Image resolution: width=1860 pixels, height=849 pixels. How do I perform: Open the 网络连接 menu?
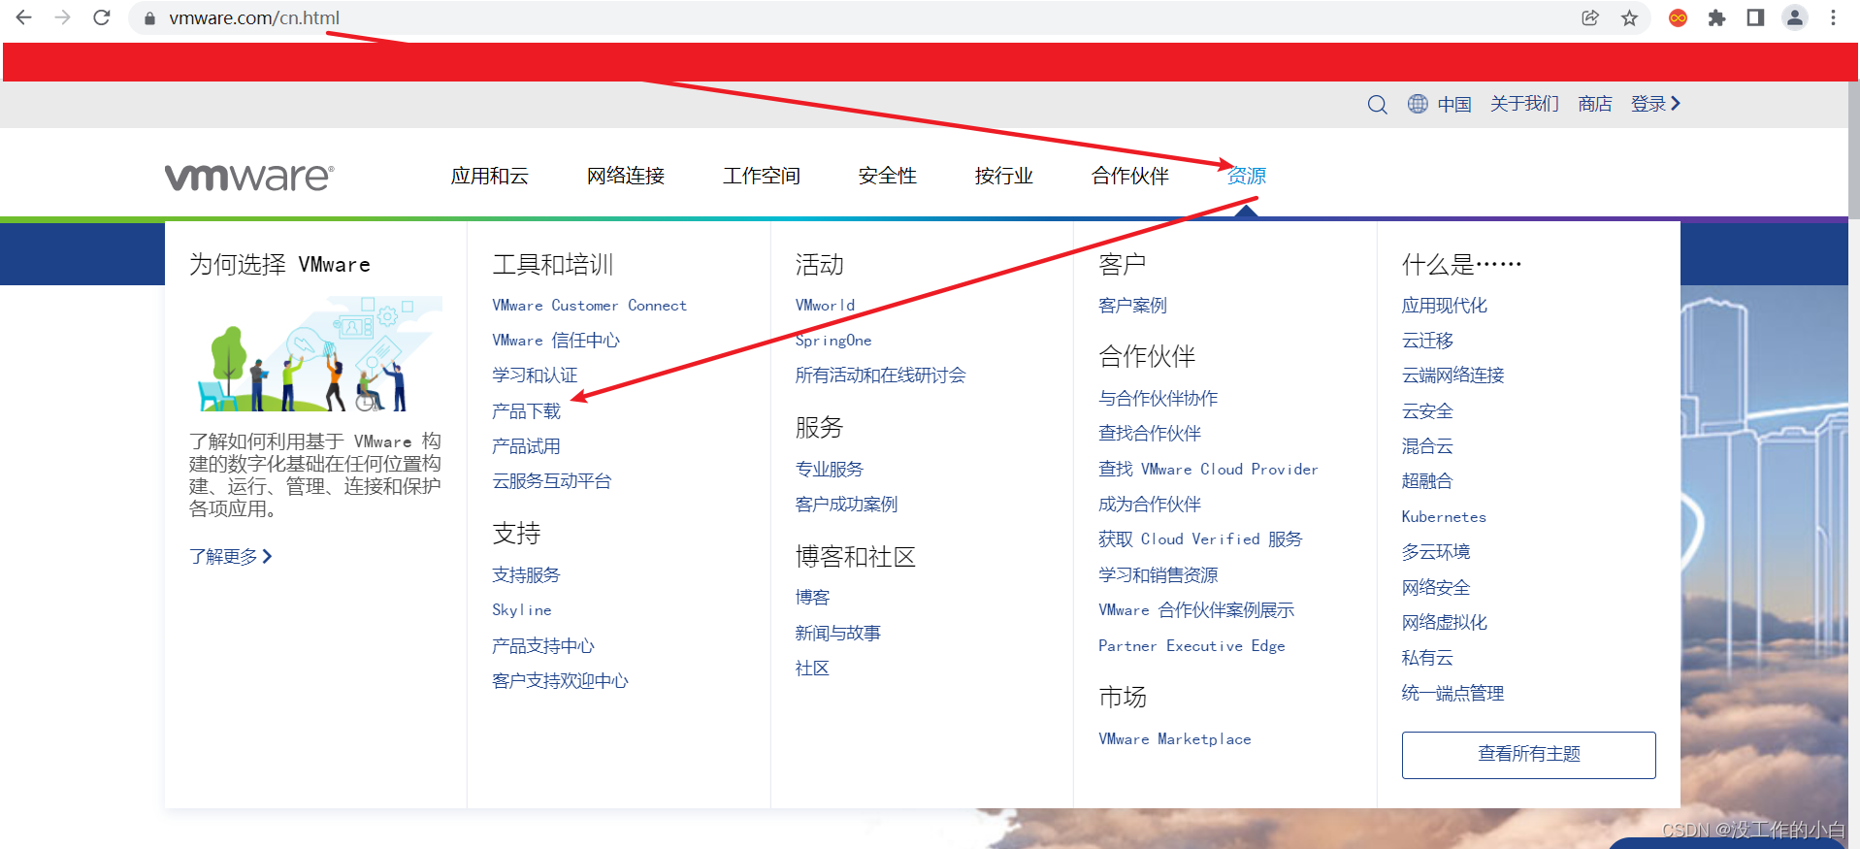point(626,176)
